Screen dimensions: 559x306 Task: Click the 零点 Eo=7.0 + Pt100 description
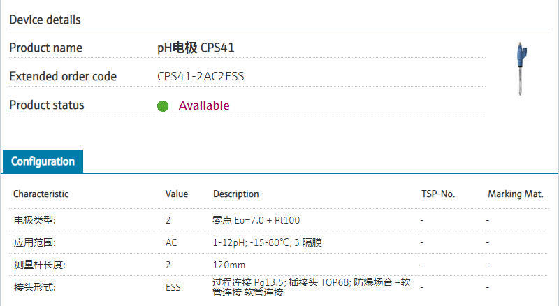click(x=256, y=220)
